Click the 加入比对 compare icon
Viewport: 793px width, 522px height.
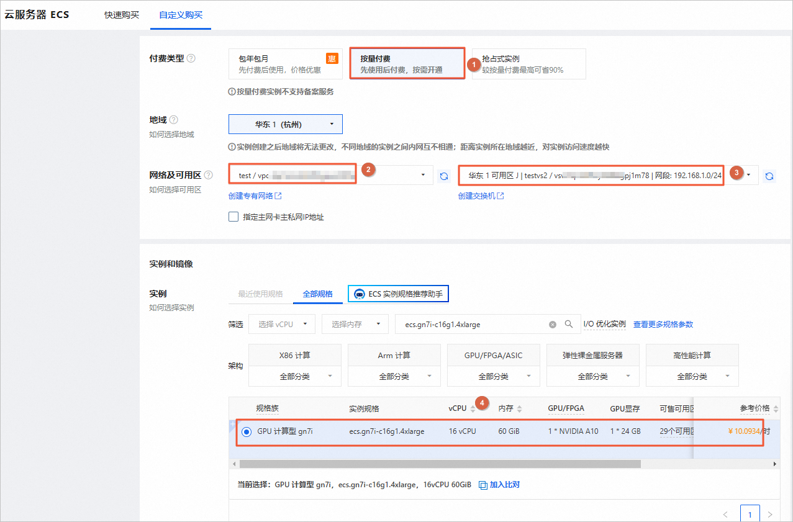483,485
